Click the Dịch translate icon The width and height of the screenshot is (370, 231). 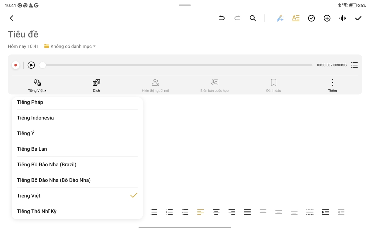coord(96,83)
